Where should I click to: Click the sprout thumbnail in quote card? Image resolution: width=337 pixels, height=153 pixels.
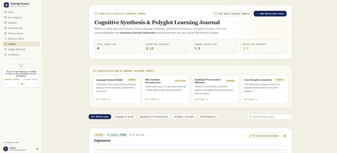click(21, 65)
